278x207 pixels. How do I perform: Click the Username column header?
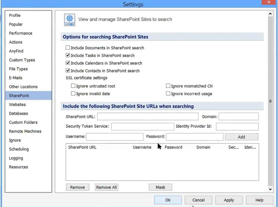click(x=142, y=147)
